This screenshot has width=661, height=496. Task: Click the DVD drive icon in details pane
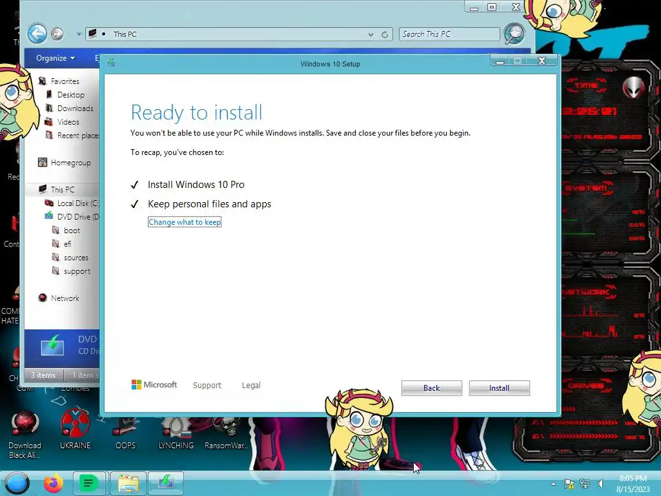53,346
